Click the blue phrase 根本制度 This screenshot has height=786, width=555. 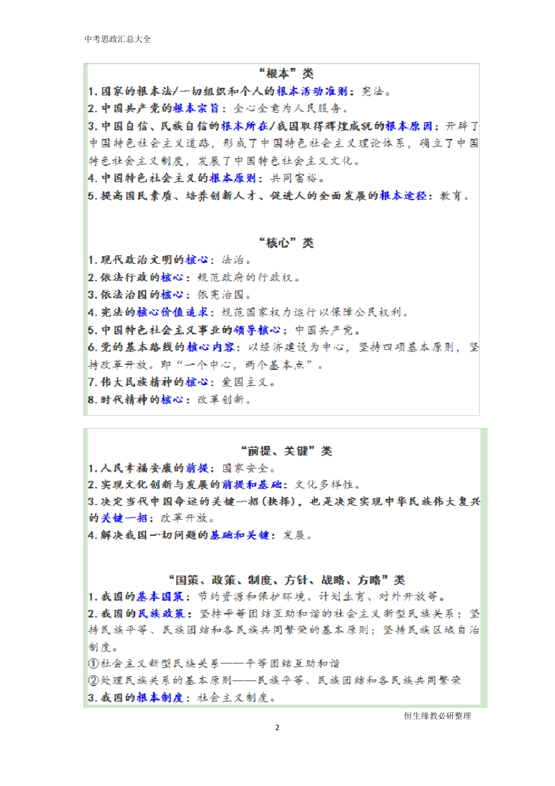tap(160, 698)
